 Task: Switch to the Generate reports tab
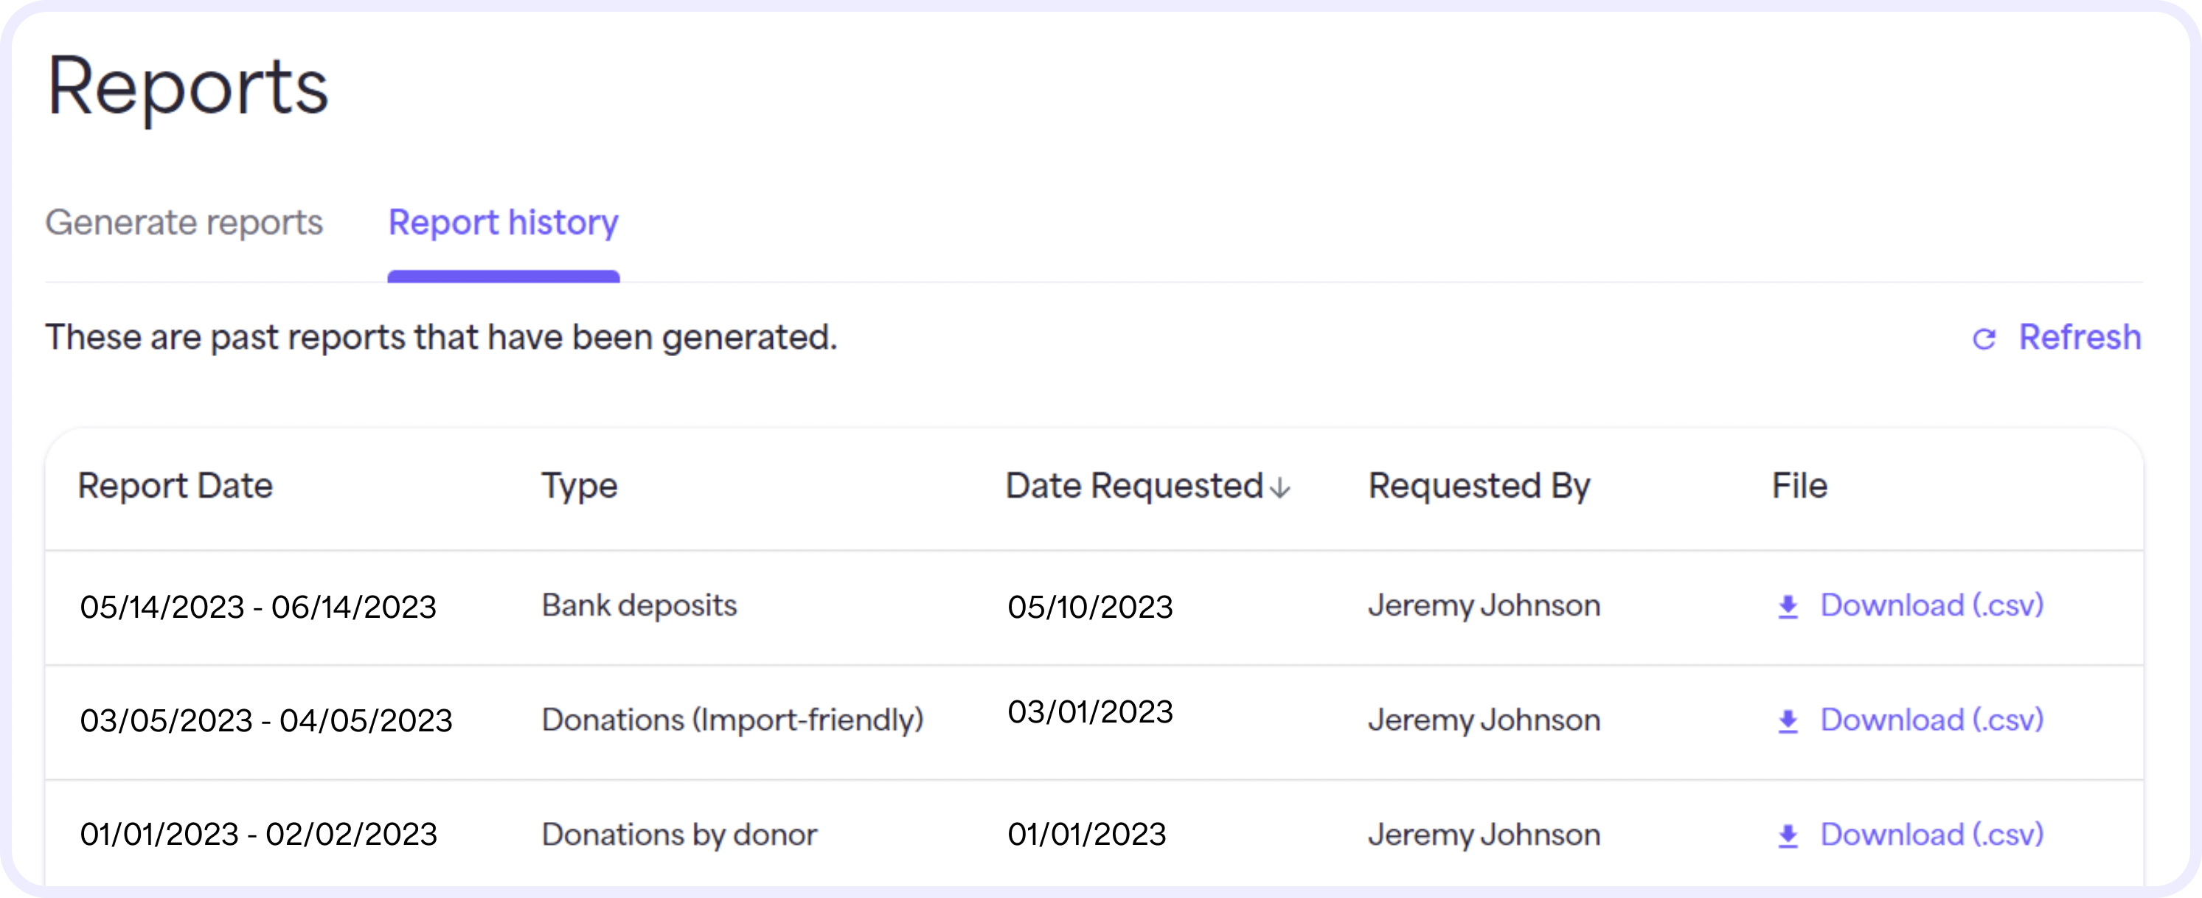[x=184, y=223]
